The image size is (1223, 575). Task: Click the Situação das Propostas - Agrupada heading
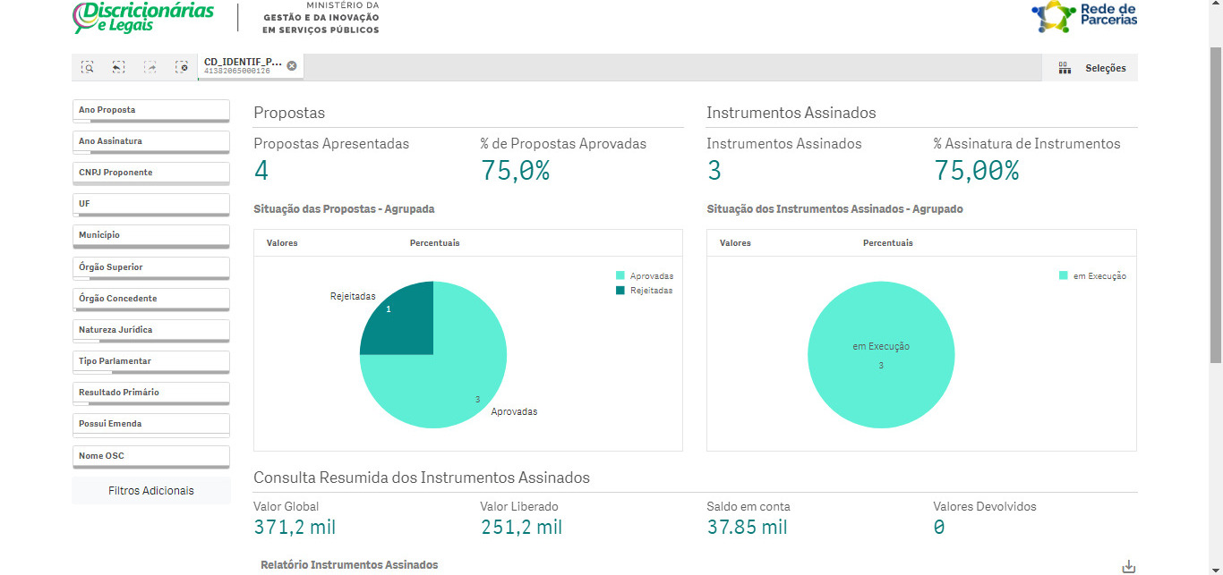[344, 209]
